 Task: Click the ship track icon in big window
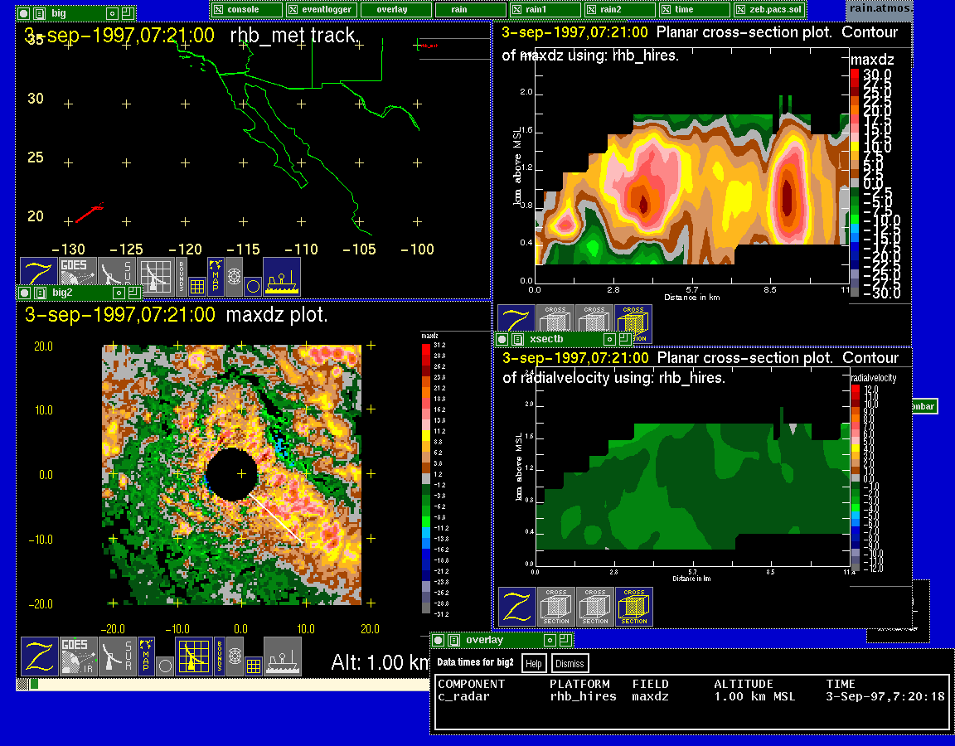point(282,276)
